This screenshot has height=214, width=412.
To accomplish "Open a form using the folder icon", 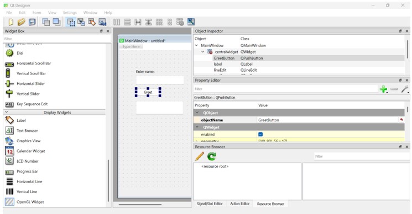I will pos(21,22).
